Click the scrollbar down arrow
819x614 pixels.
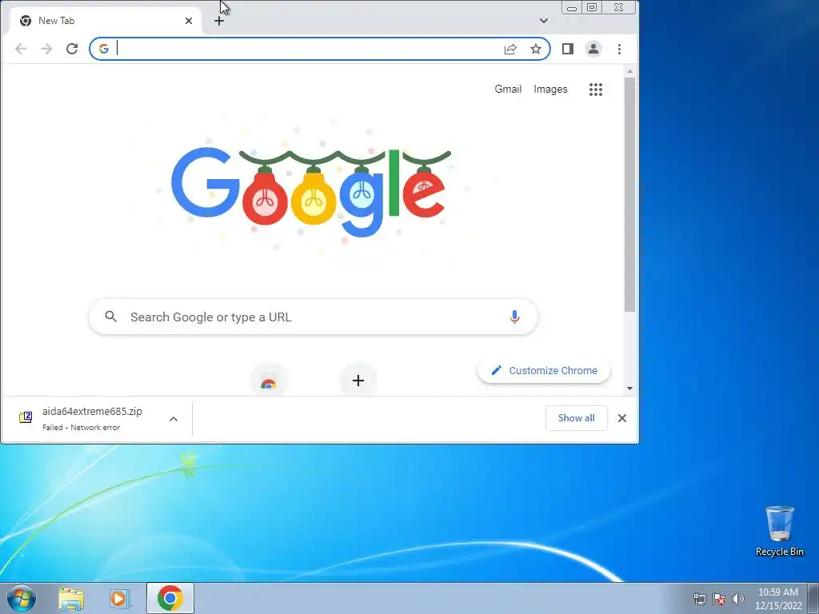630,389
